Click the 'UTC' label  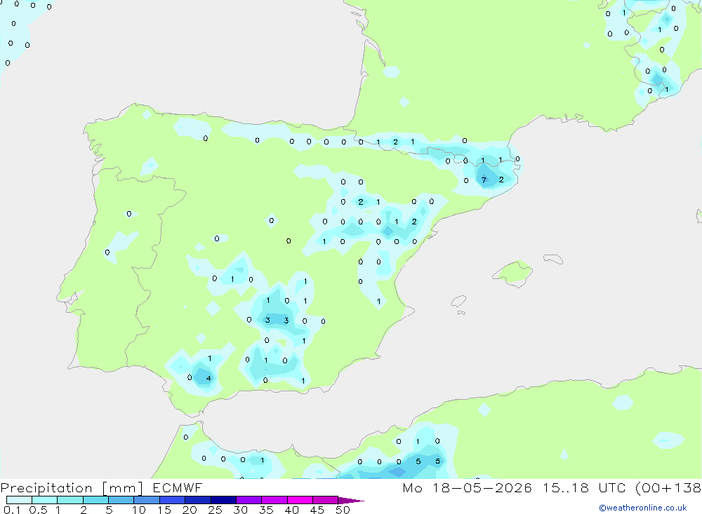612,487
